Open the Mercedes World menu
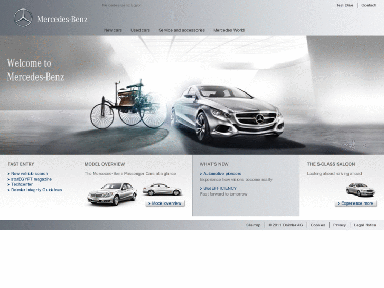 coord(229,30)
